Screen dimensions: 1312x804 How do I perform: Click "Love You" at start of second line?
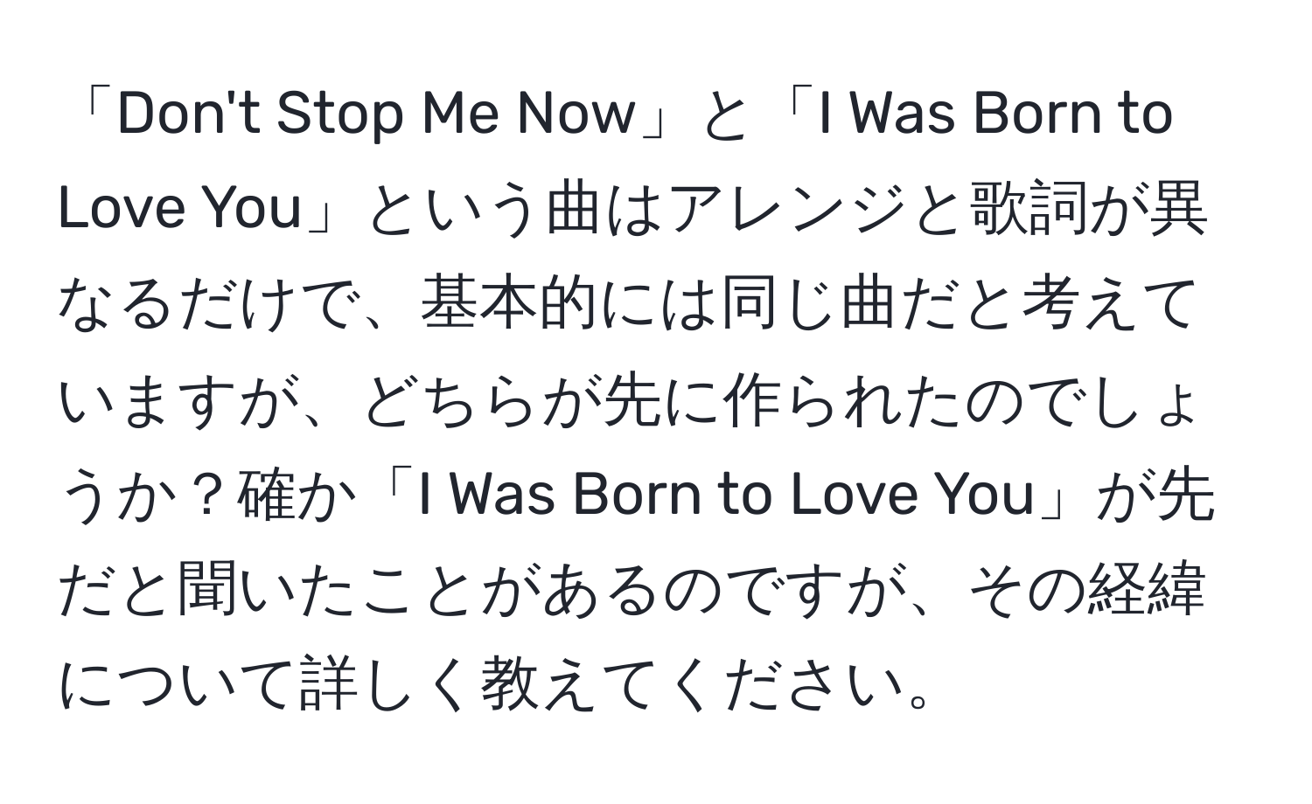(179, 210)
